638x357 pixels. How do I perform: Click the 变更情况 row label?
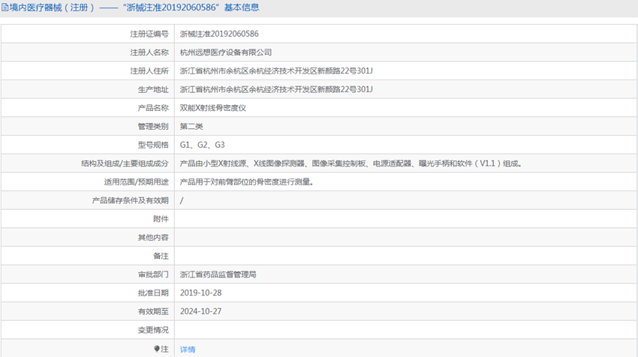[153, 330]
